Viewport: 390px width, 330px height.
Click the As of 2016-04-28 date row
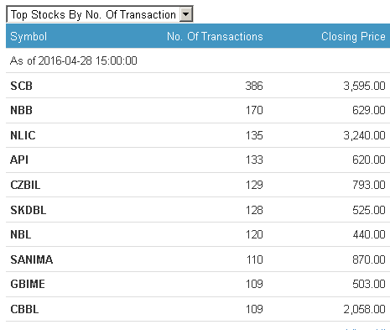point(198,60)
